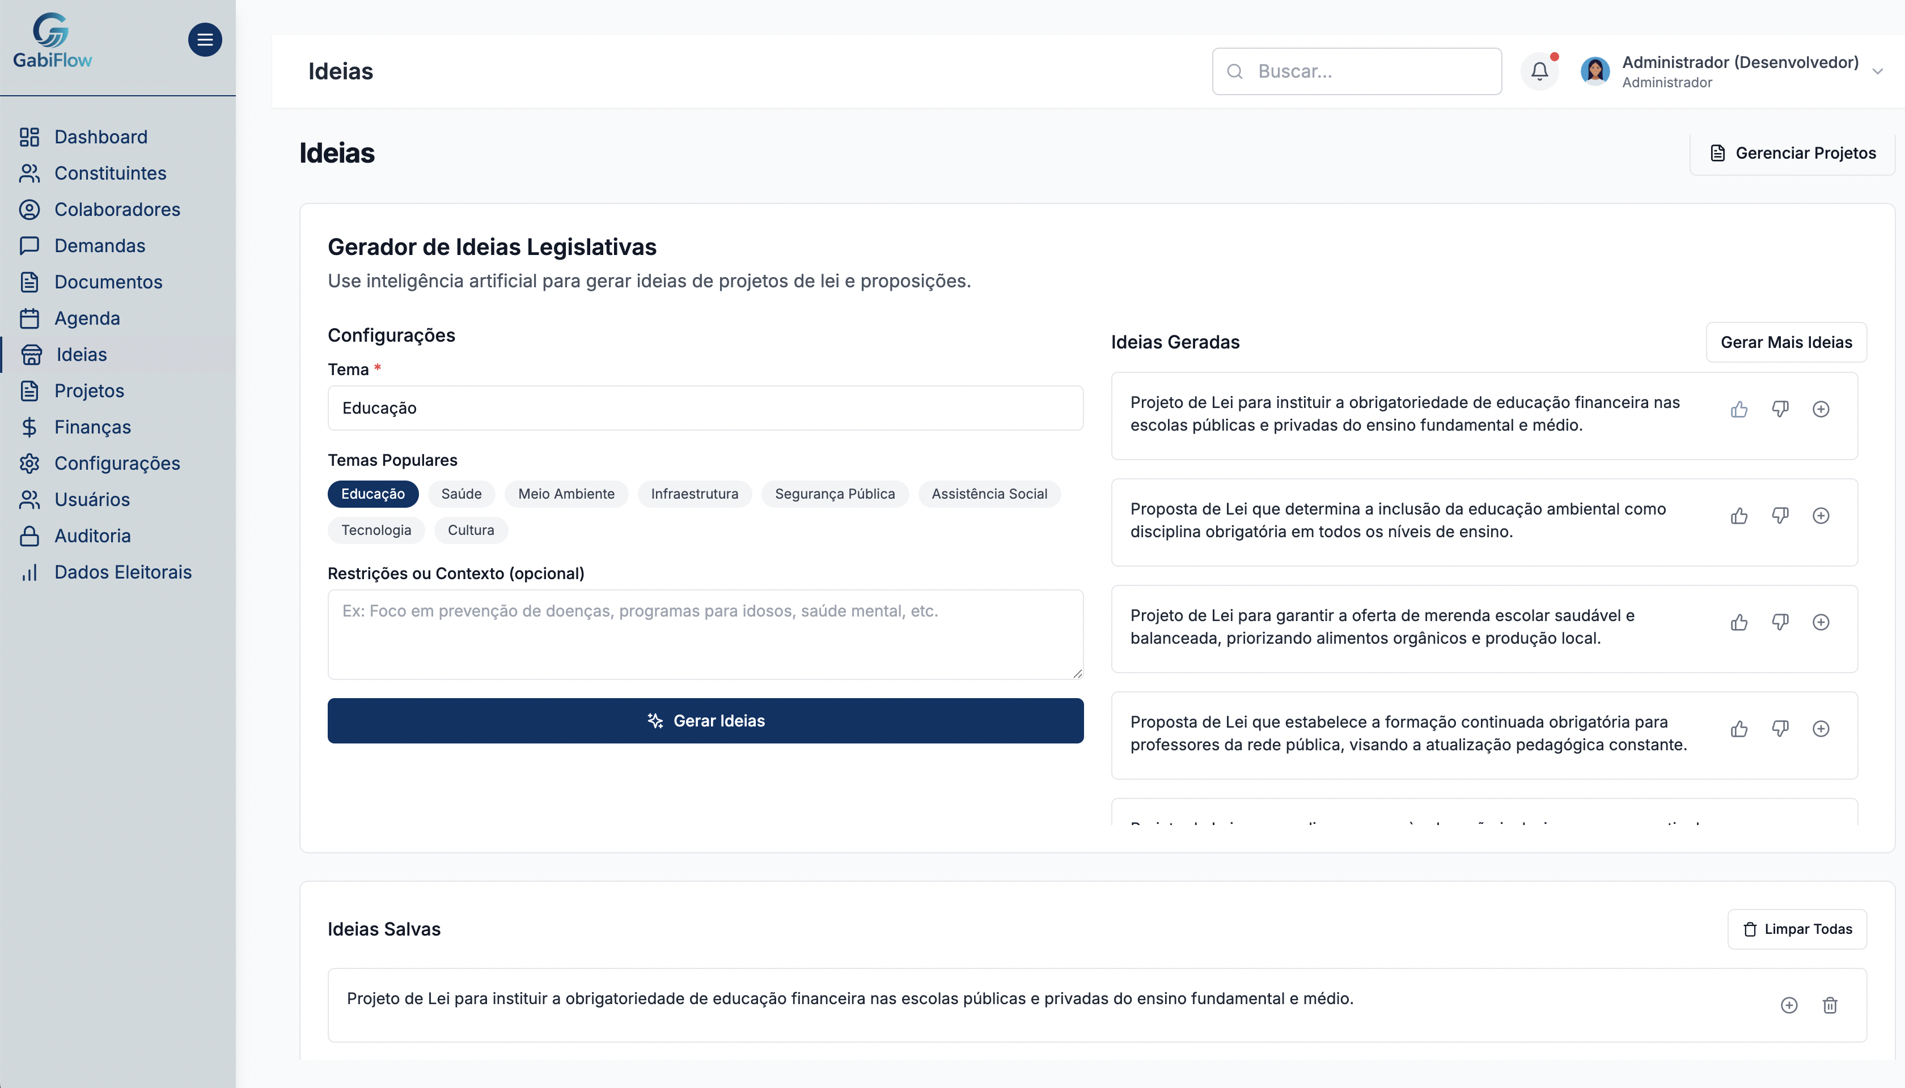Dislike the environmental education proposal

point(1780,516)
